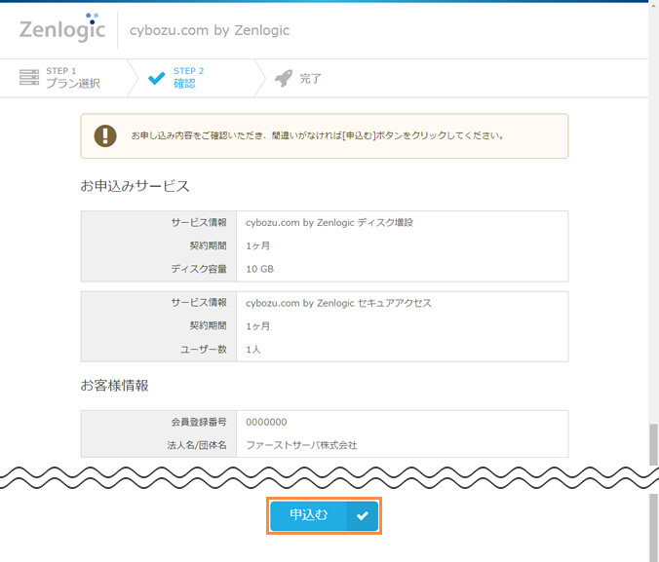Click the お客様情報 section heading

(x=114, y=385)
